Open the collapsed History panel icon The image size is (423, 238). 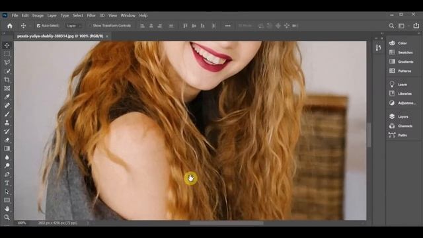click(x=378, y=48)
